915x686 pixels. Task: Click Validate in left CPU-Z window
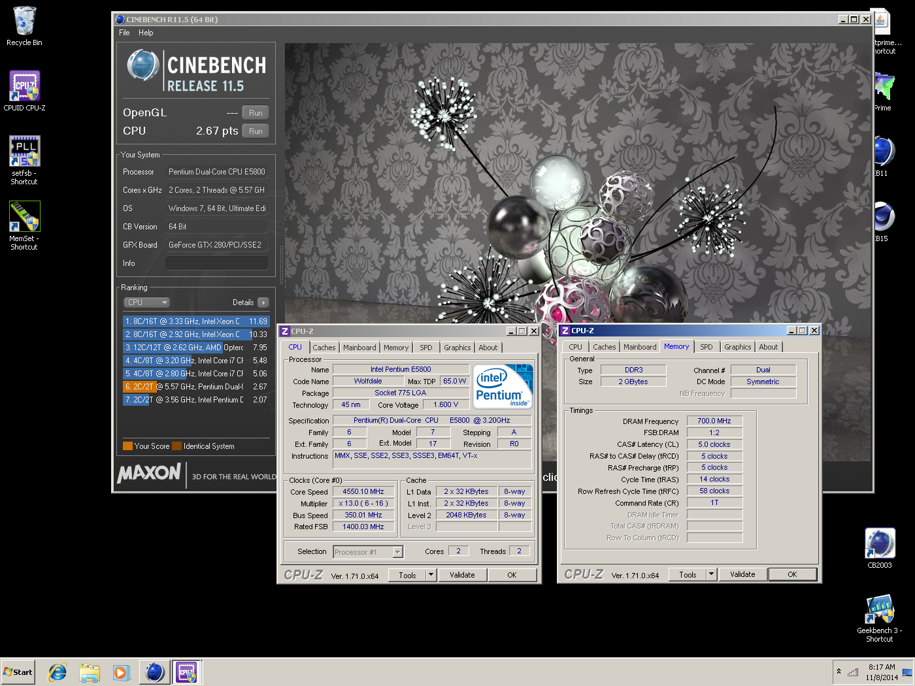462,576
